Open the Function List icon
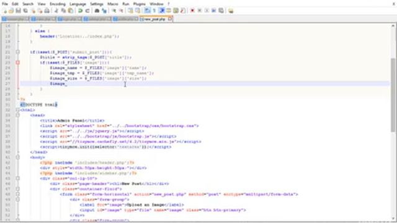The image size is (397, 223). [183, 11]
